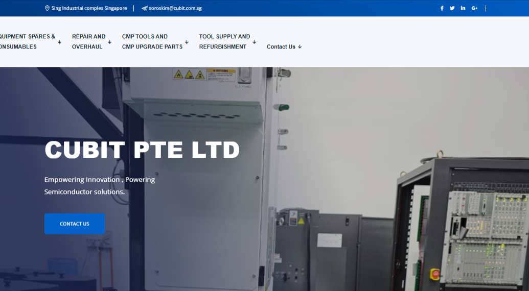This screenshot has width=529, height=291.
Task: Click the paper plane email icon
Action: [x=145, y=8]
